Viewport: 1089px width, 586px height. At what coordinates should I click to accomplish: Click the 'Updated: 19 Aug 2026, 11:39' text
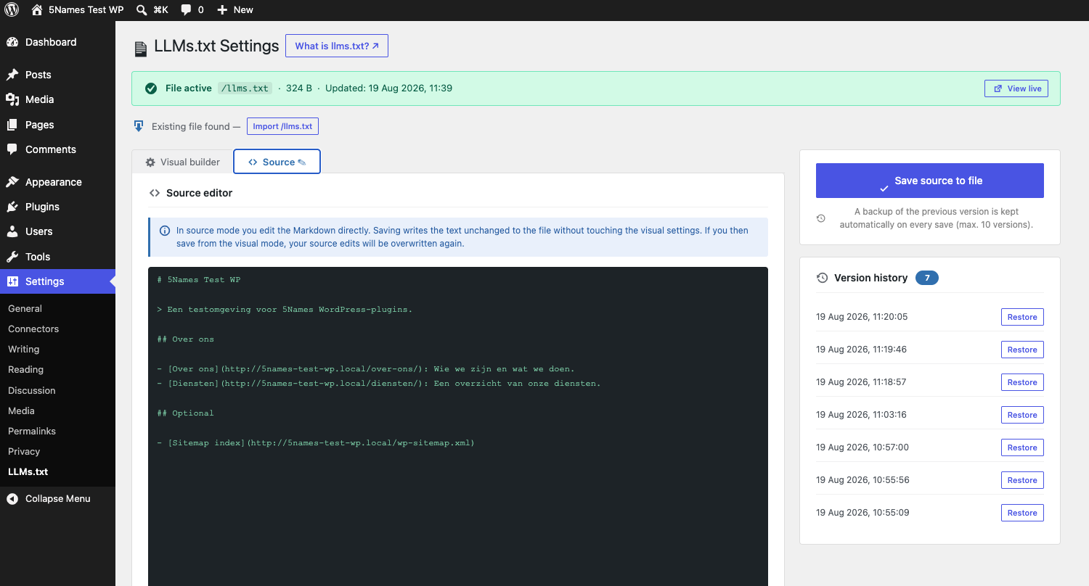pyautogui.click(x=388, y=88)
